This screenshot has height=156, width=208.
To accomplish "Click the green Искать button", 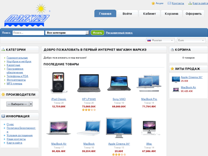I will 97,33.
